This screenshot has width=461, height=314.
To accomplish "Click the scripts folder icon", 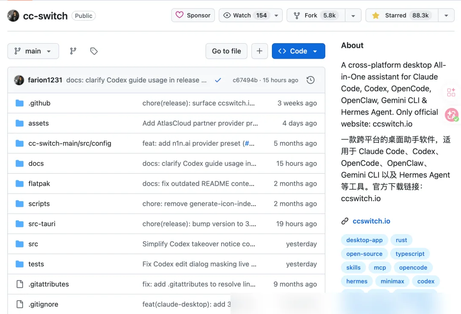I will tap(19, 204).
